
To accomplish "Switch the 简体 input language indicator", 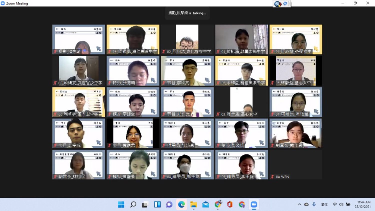I will click(x=324, y=204).
